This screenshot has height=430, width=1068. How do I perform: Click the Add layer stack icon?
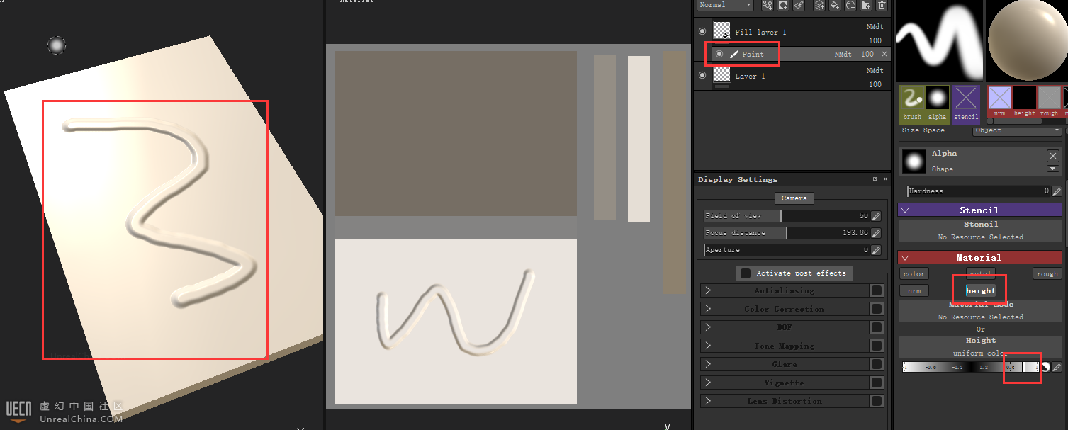819,5
